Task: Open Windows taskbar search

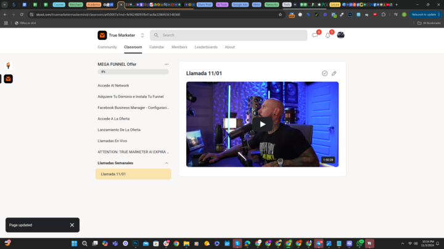Action: pyautogui.click(x=84, y=243)
